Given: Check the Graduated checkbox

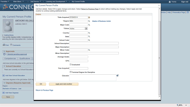Looking at the screenshot, I should pos(71,64).
